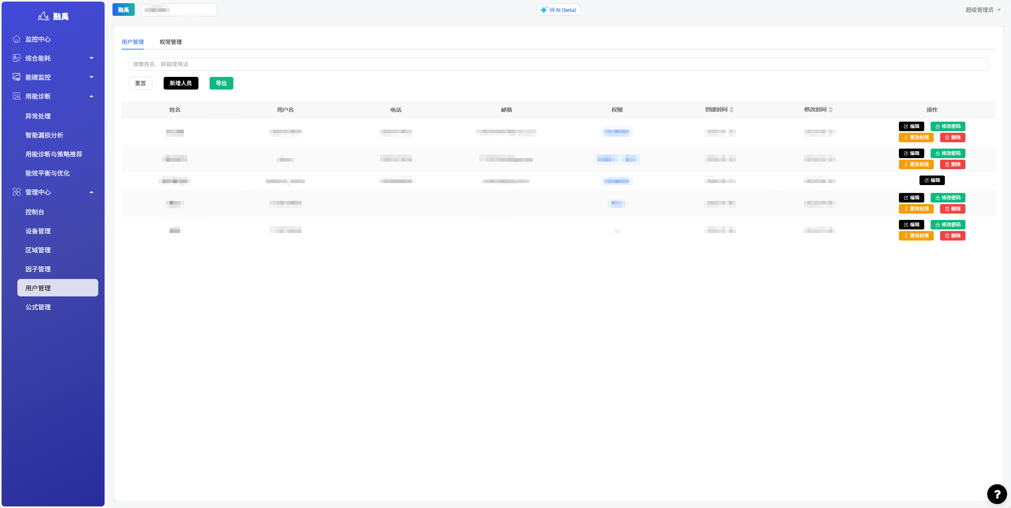Sort by 修改时间 column arrows
The height and width of the screenshot is (508, 1011).
[831, 110]
